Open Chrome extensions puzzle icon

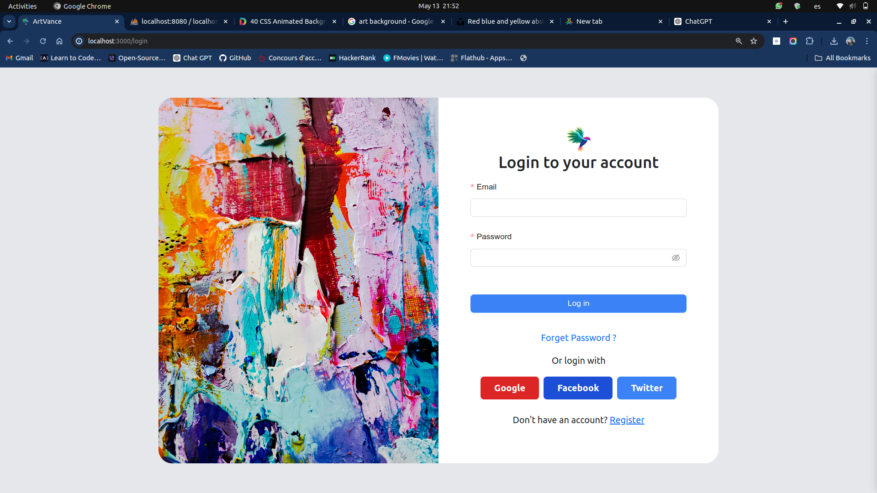tap(809, 41)
